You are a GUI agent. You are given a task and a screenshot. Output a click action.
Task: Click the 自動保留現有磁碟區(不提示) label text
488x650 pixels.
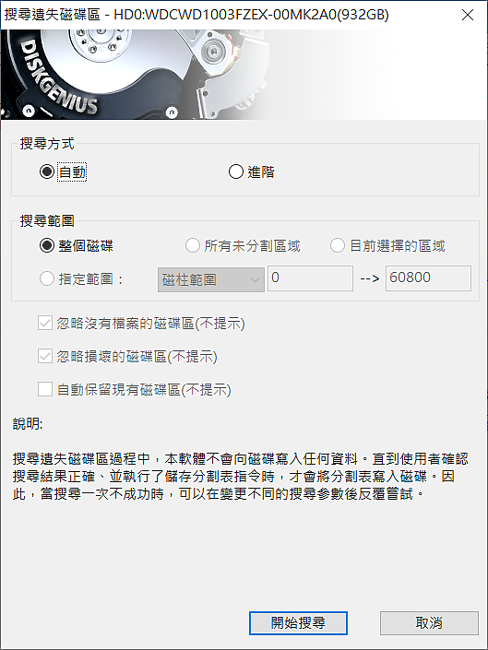[x=144, y=390]
